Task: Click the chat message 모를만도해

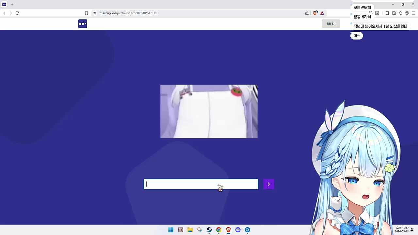Action: (362, 8)
